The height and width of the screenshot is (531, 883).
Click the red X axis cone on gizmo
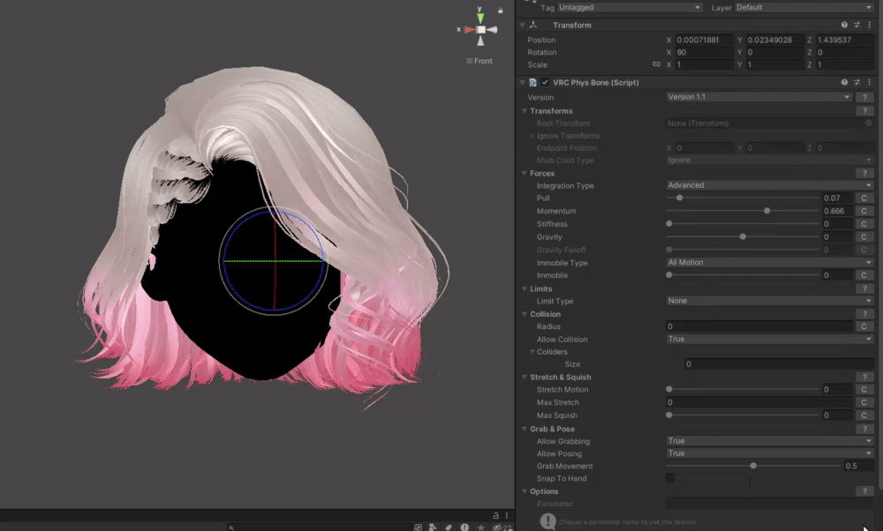coord(468,29)
